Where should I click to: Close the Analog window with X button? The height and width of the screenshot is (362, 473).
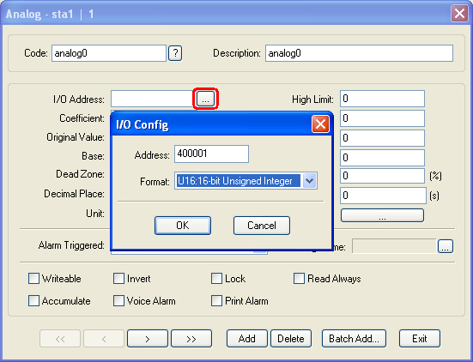459,13
